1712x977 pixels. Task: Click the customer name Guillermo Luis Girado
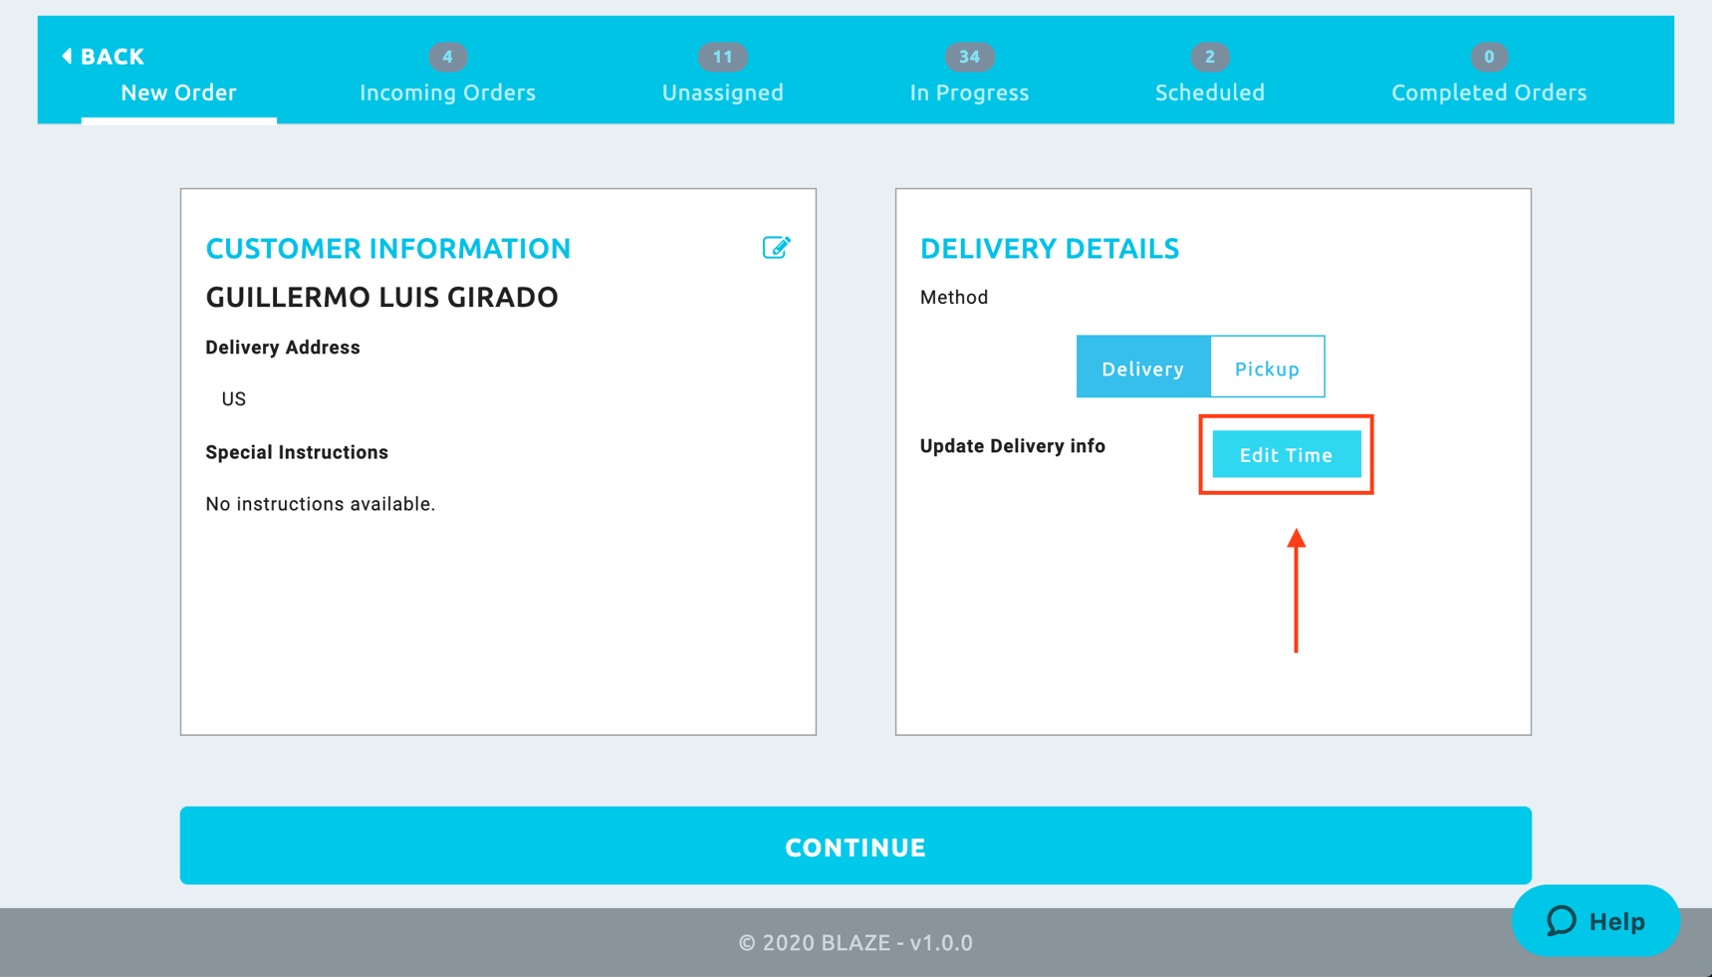[x=381, y=297]
